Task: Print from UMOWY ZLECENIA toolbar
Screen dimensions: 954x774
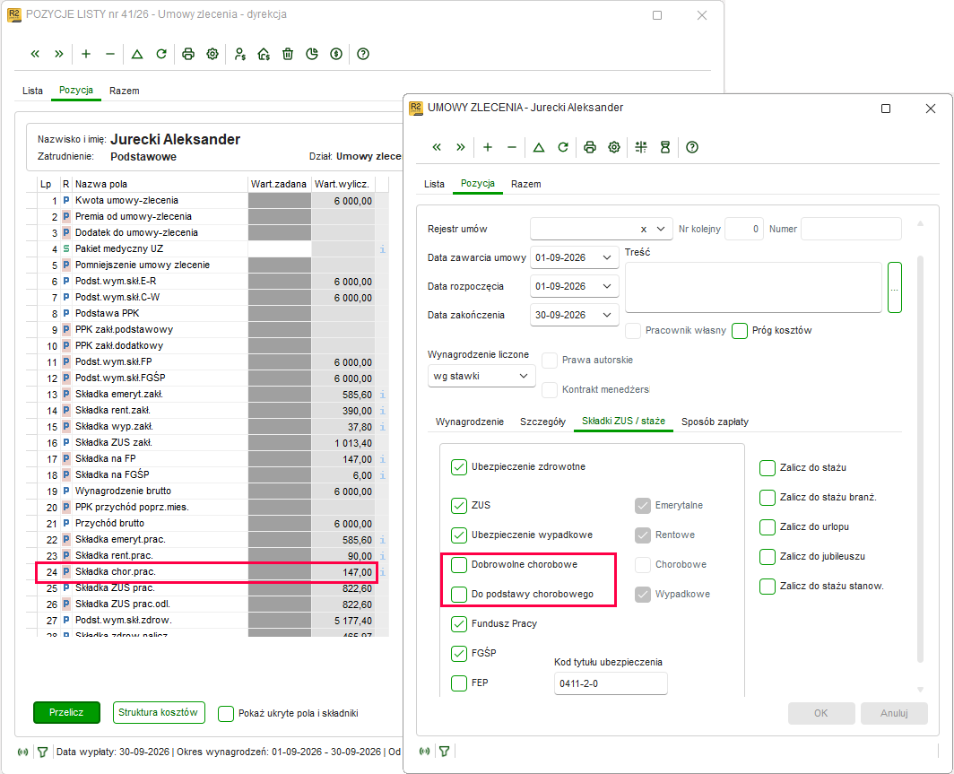Action: 590,147
